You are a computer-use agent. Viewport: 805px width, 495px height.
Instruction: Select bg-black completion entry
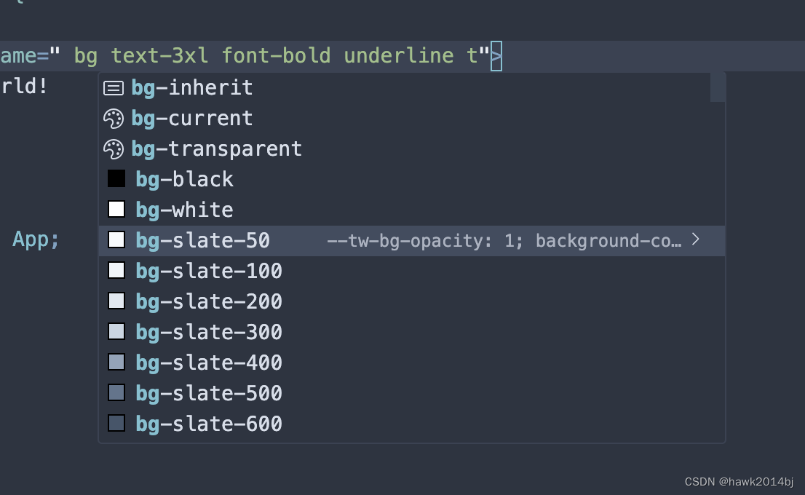point(412,179)
